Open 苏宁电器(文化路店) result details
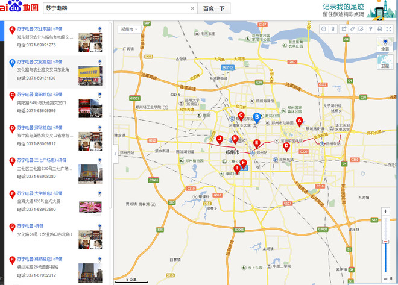This screenshot has width=398, height=285. (40, 61)
